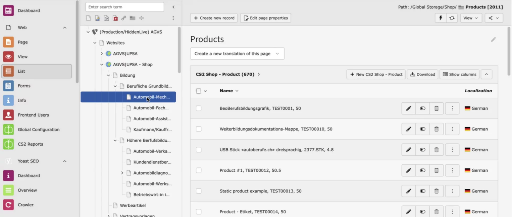Image resolution: width=512 pixels, height=217 pixels.
Task: Select the List module
Action: click(x=36, y=71)
